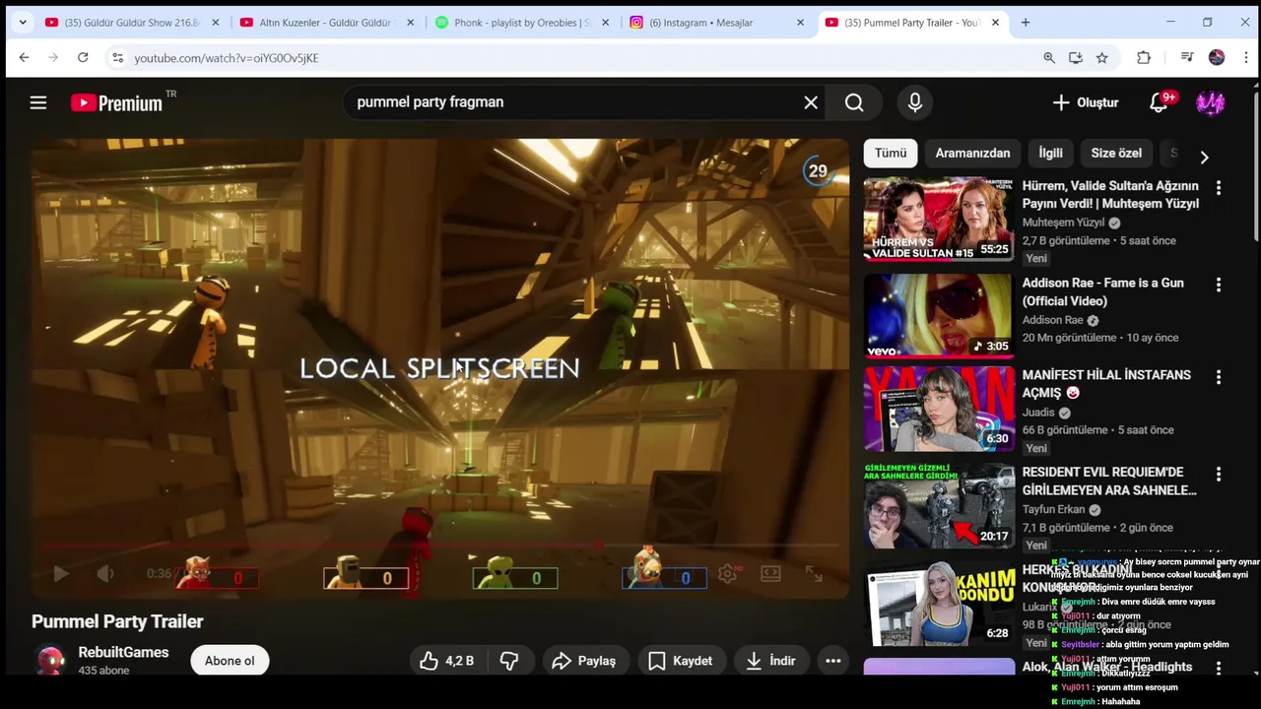Play the Pummel Party trailer video
This screenshot has width=1261, height=709.
pos(60,573)
